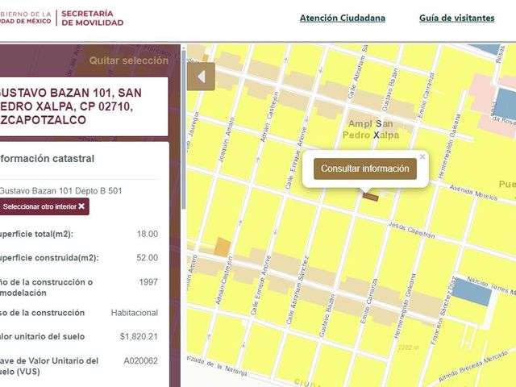The width and height of the screenshot is (516, 387).
Task: Select the address heading Gustavo Bazan 101
Action: click(x=70, y=106)
